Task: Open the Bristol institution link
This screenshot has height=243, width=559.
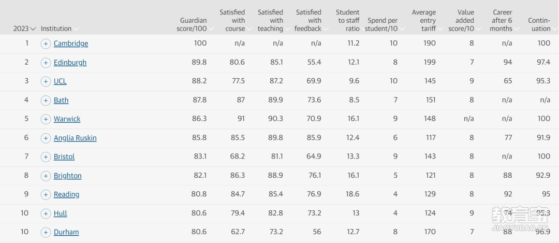Action: [x=64, y=156]
